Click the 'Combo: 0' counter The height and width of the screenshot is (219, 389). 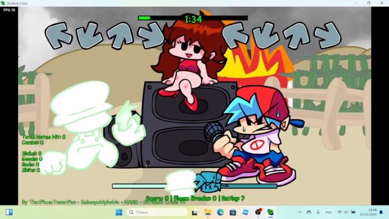[x=32, y=142]
